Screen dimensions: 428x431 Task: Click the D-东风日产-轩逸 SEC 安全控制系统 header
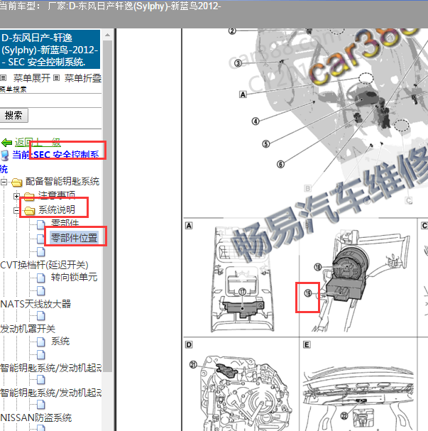[x=50, y=50]
